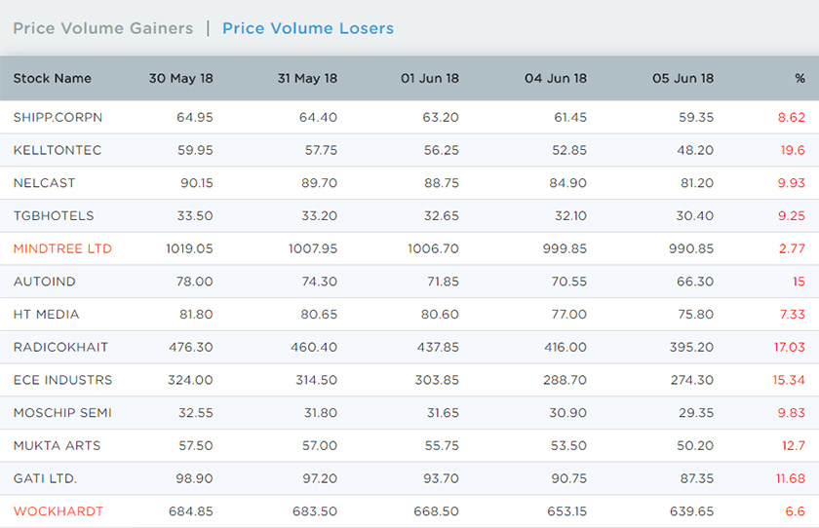This screenshot has height=528, width=819.
Task: Select the GATI LTD. stock name
Action: 45,478
